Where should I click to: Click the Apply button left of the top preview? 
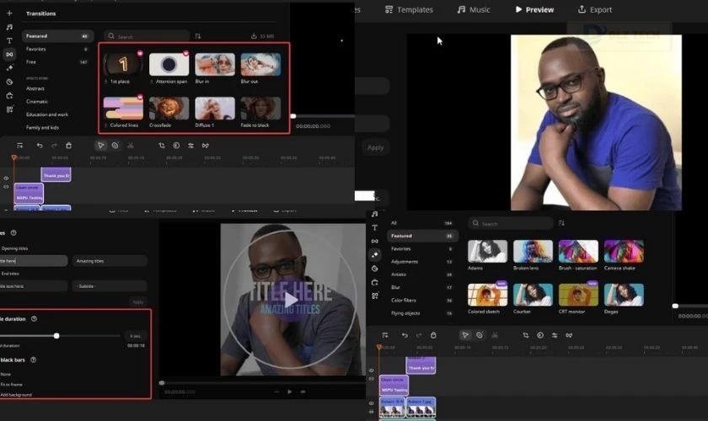pyautogui.click(x=375, y=147)
